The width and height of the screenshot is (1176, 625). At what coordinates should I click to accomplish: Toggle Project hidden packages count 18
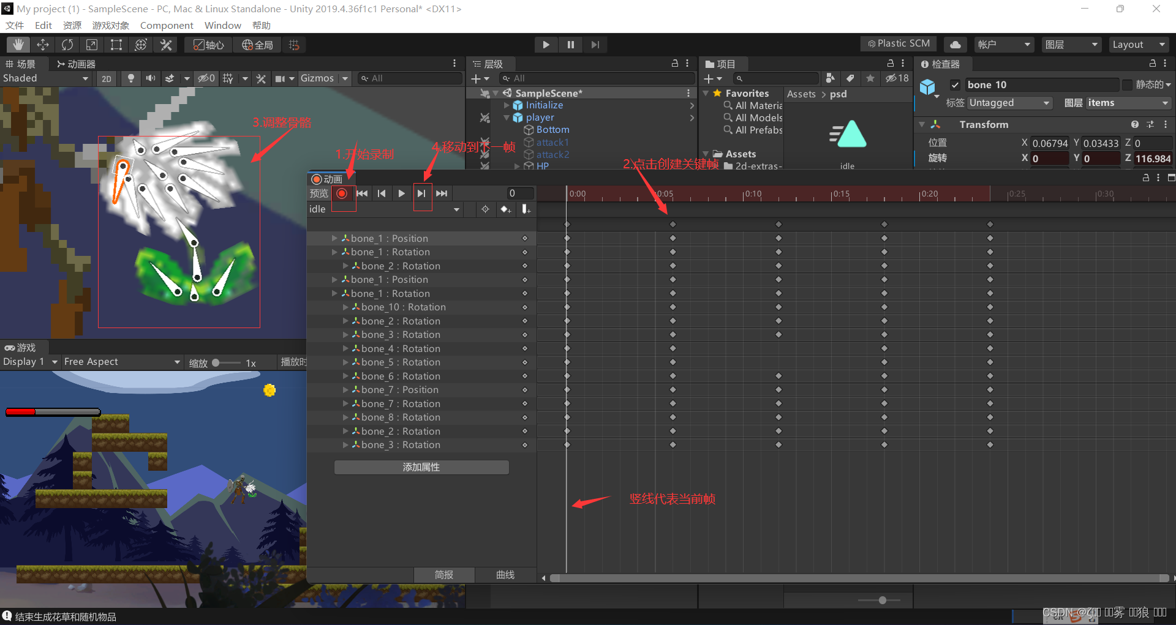[897, 78]
